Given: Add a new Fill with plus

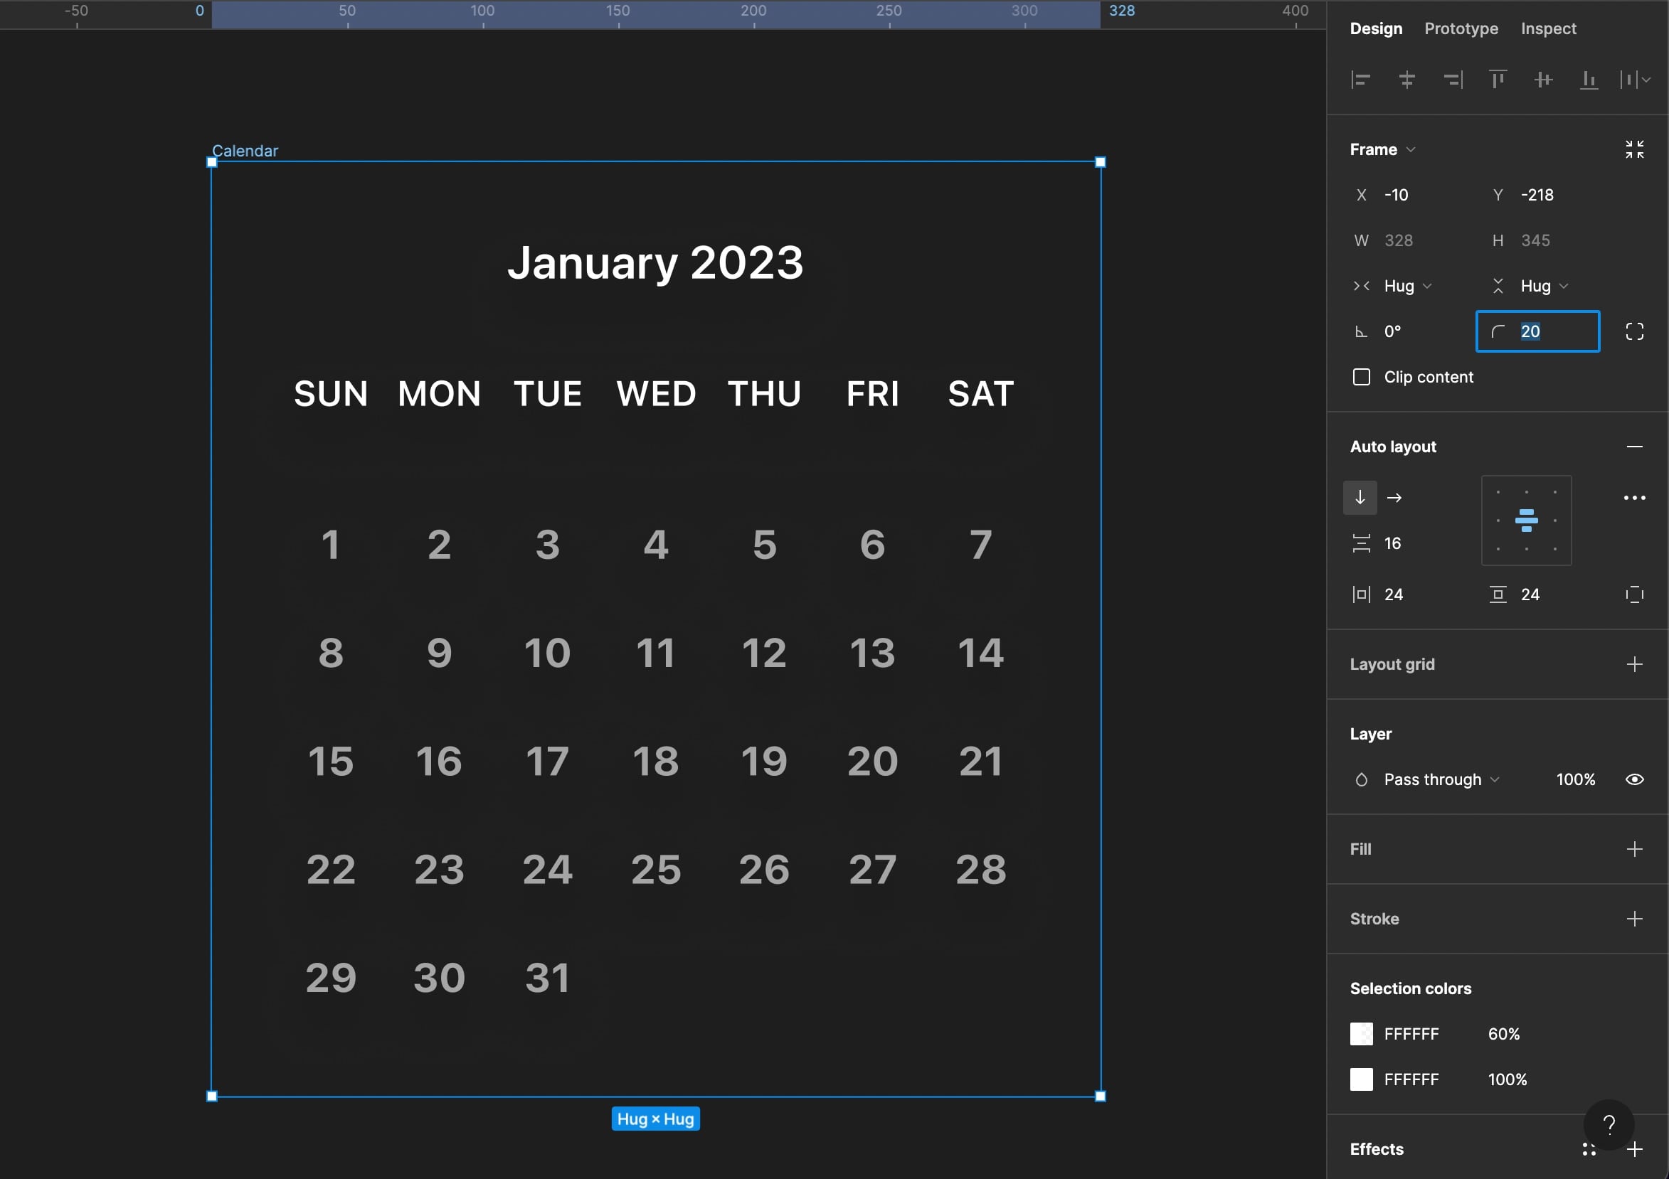Looking at the screenshot, I should click(1634, 849).
